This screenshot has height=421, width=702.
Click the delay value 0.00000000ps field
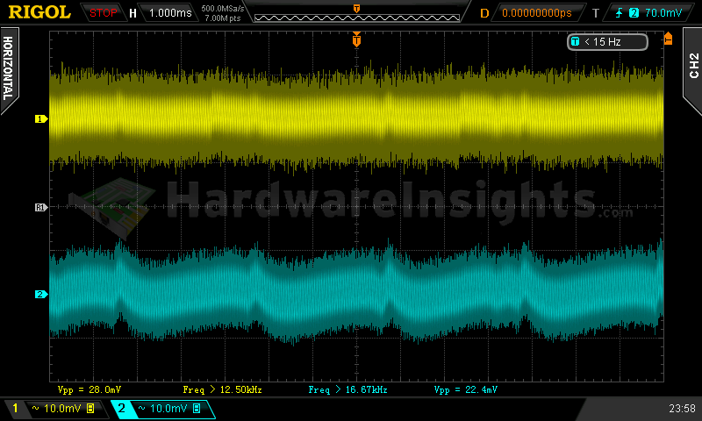538,13
